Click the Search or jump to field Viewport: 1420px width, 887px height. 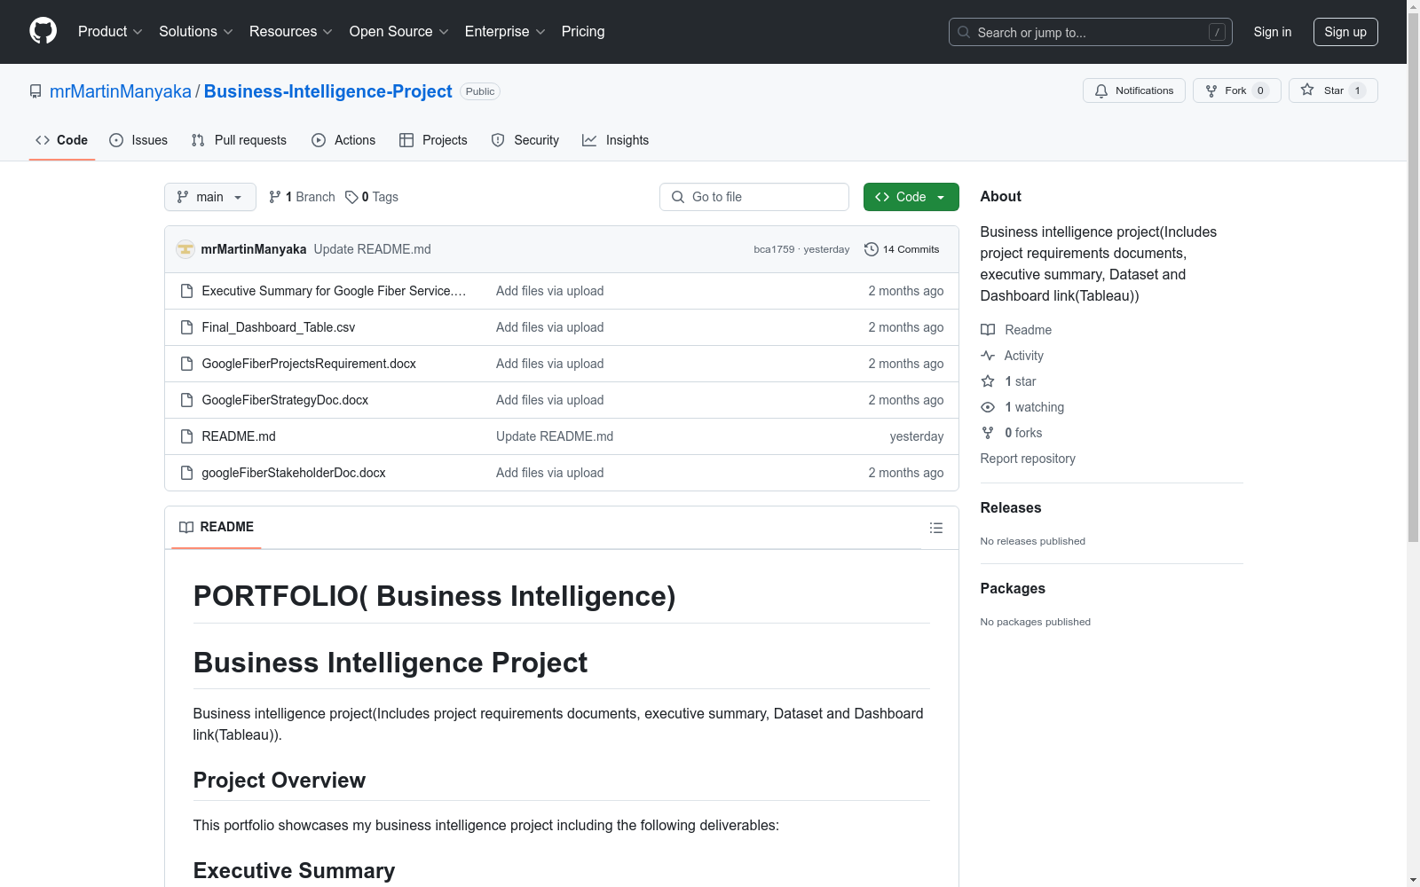tap(1091, 32)
